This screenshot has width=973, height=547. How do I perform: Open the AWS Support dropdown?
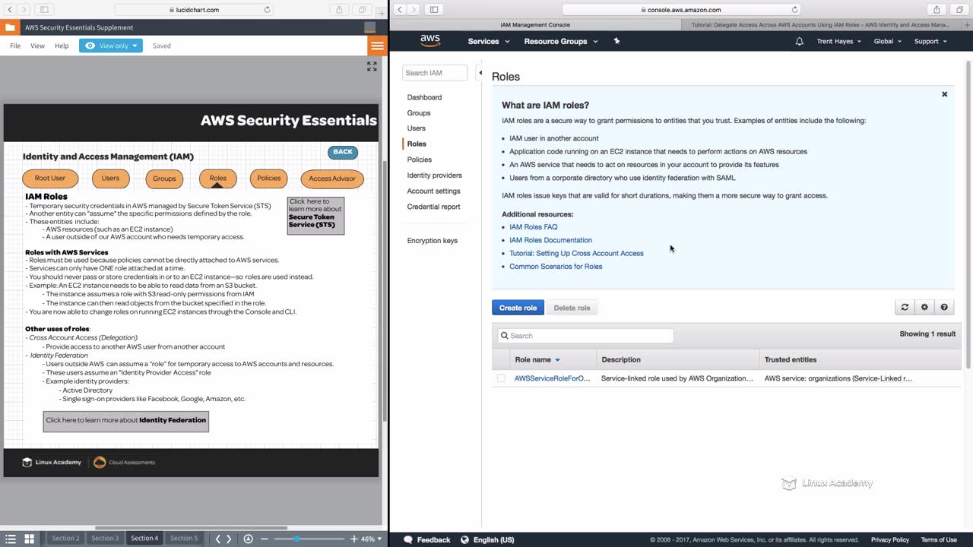[x=930, y=41]
